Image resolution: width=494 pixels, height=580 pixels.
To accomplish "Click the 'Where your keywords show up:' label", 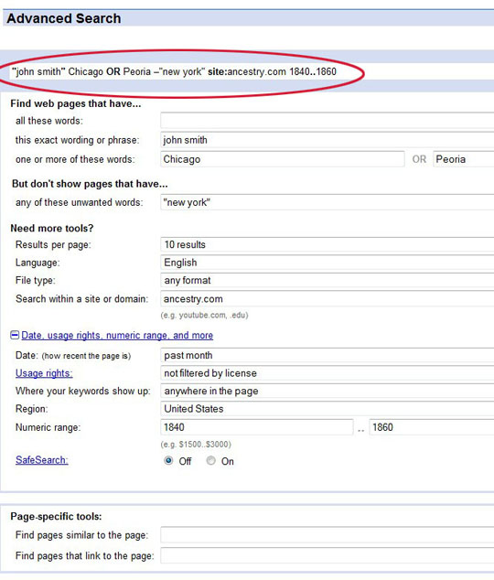I will (83, 391).
